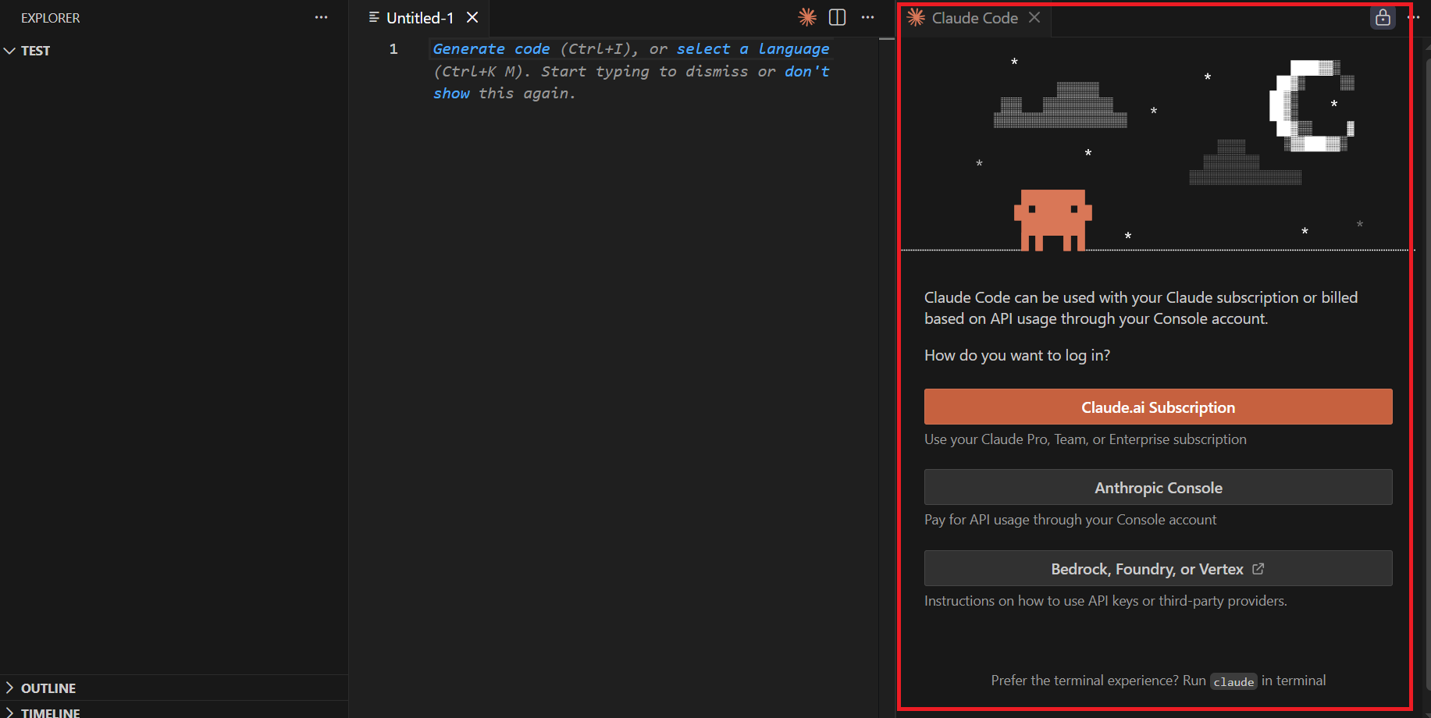
Task: Open editor more actions menu
Action: (x=867, y=17)
